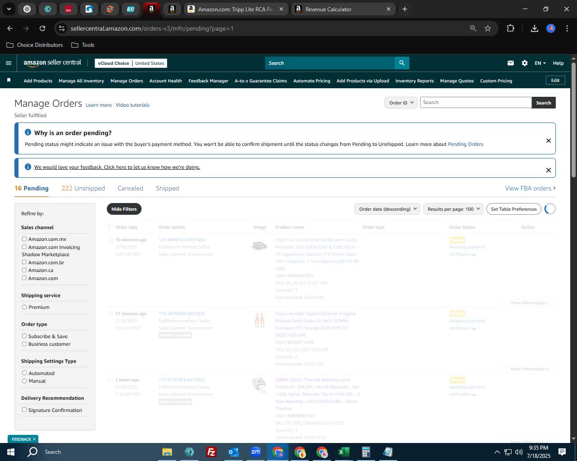The image size is (577, 461).
Task: Bookmark this page with the star icon
Action: coord(488,28)
